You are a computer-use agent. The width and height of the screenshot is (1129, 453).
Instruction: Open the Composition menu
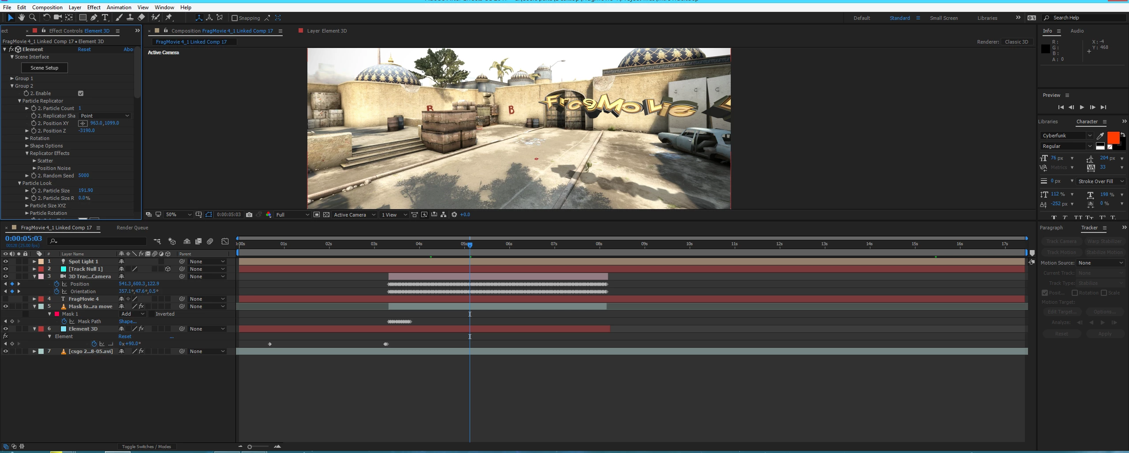(x=47, y=7)
